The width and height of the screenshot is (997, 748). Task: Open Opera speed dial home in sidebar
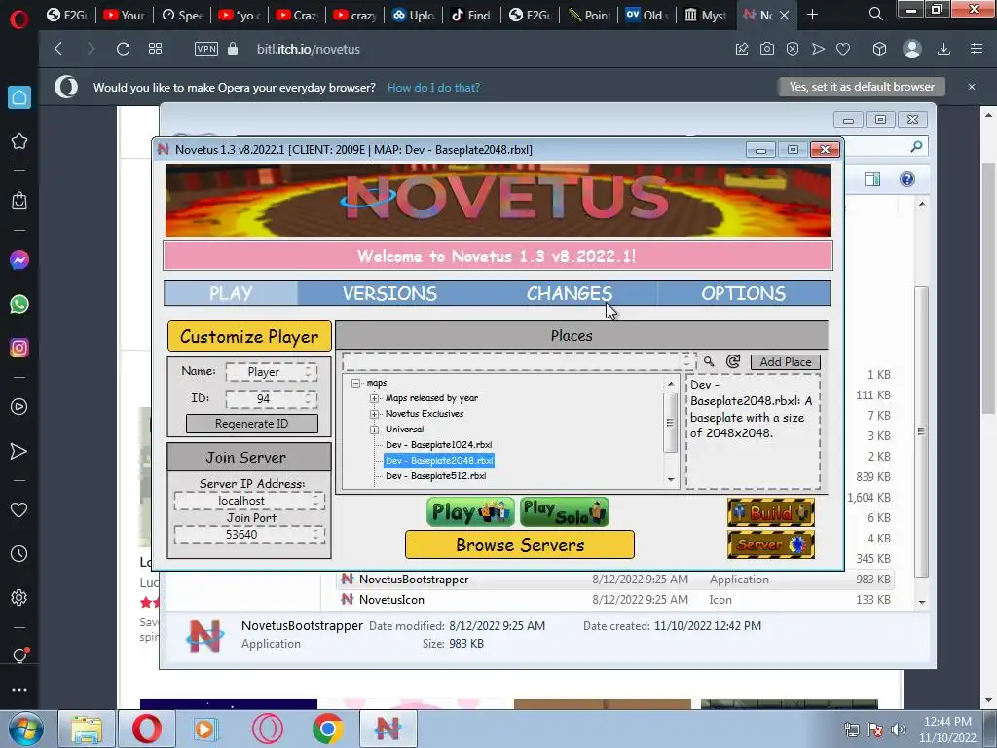click(19, 97)
